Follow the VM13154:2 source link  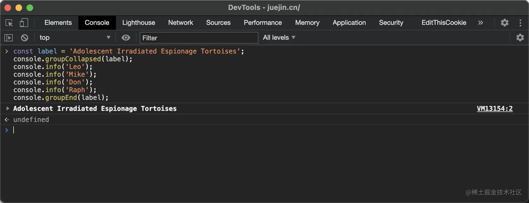[495, 109]
